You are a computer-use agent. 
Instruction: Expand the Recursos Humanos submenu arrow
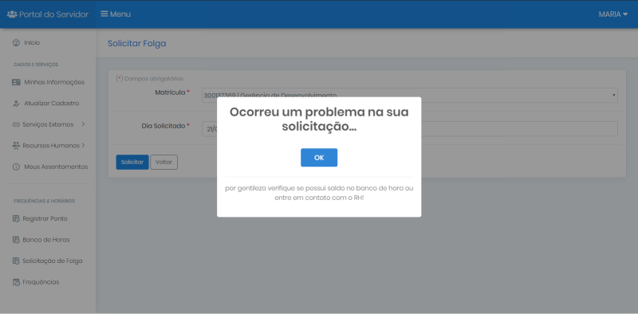coord(83,145)
